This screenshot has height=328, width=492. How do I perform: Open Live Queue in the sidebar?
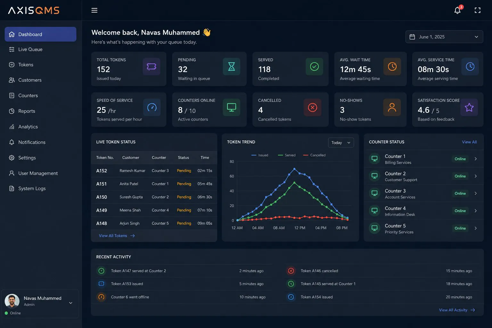pyautogui.click(x=40, y=49)
